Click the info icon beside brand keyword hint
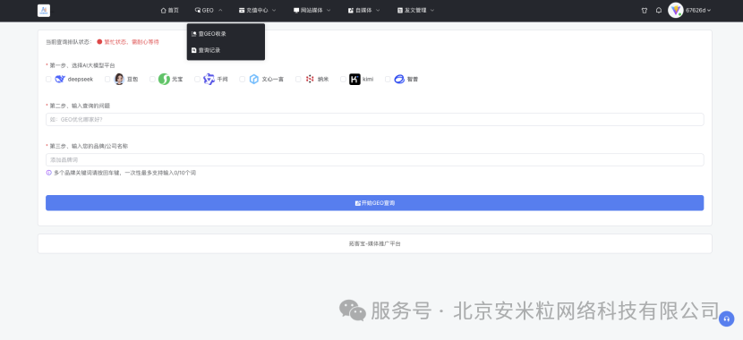 click(x=49, y=173)
